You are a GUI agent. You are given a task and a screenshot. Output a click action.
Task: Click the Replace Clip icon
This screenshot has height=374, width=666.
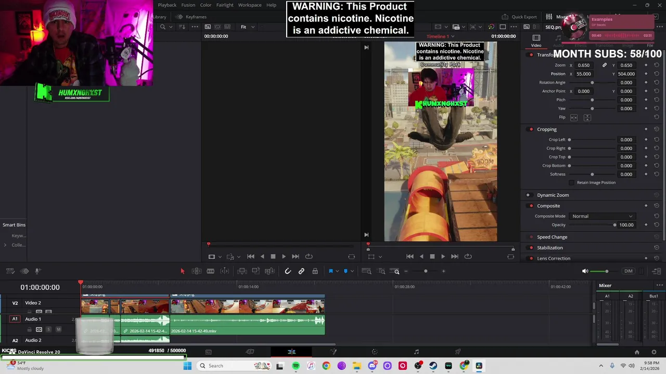[x=270, y=271]
